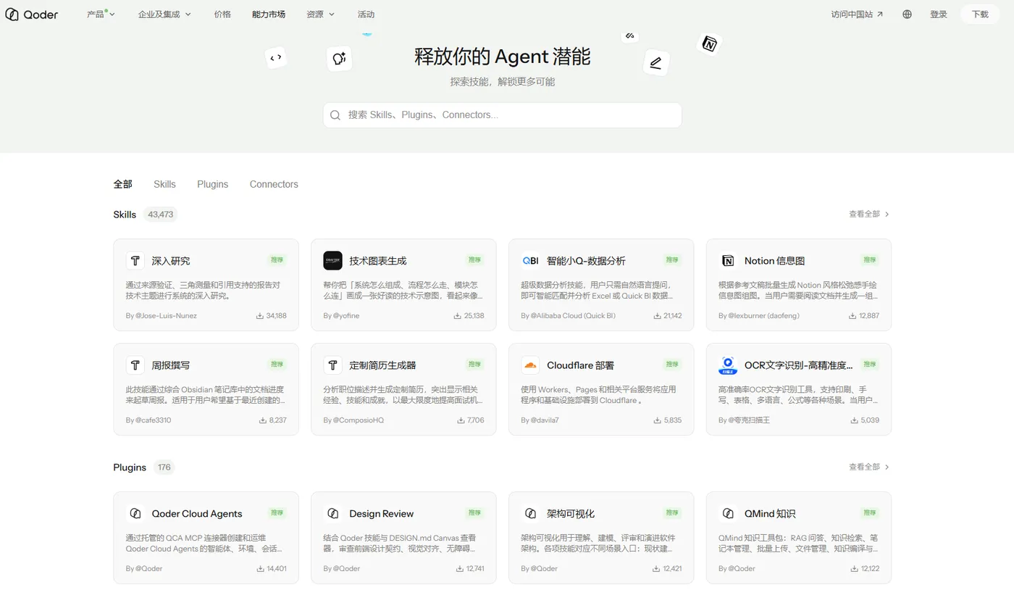Image resolution: width=1014 pixels, height=590 pixels.
Task: Click the 登录 link
Action: (x=939, y=14)
